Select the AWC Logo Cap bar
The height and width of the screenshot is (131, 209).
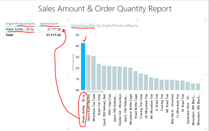(109, 78)
